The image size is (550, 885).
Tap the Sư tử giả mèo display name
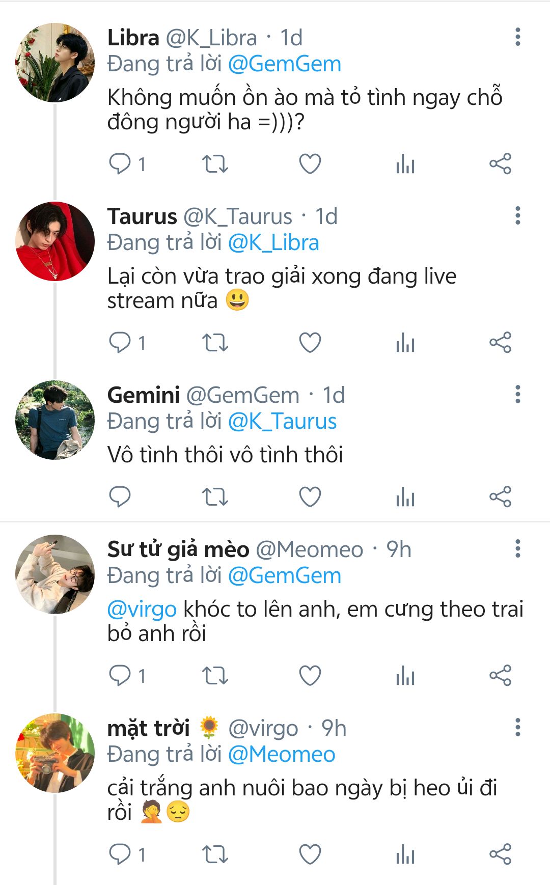click(178, 549)
